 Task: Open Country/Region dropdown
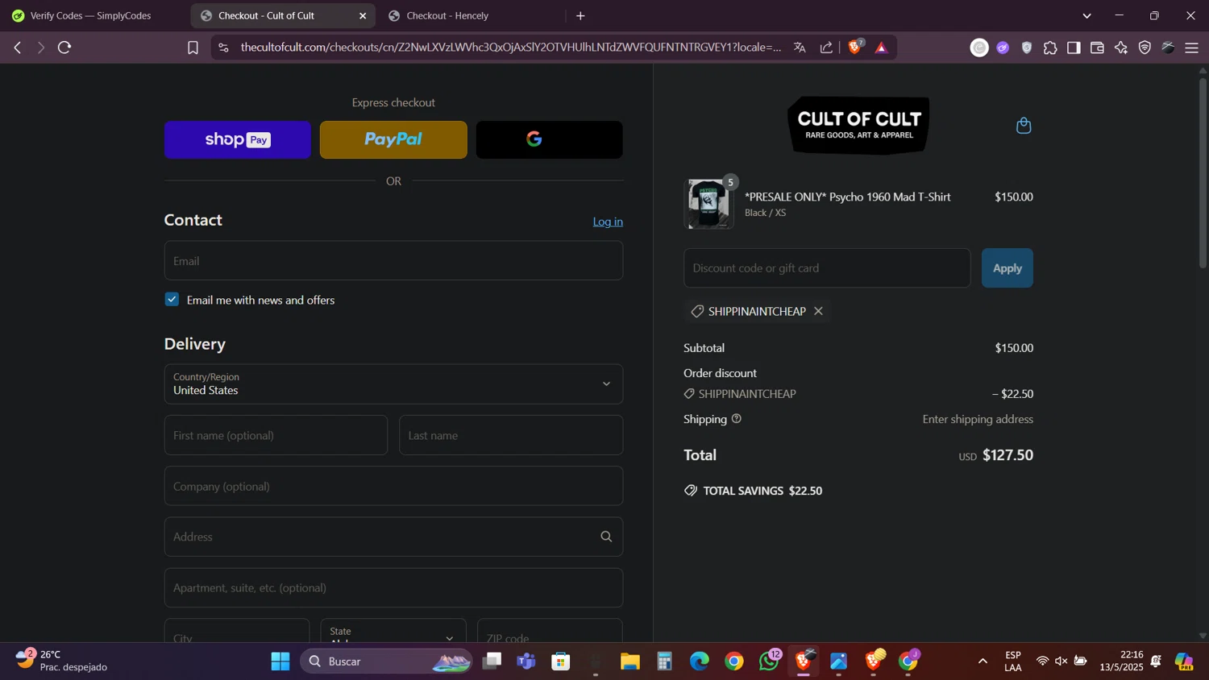[393, 384]
